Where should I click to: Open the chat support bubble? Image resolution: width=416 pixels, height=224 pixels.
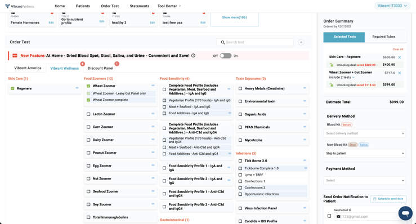[405, 213]
